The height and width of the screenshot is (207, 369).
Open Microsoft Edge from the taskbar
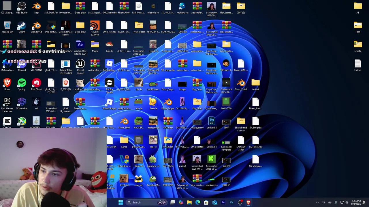coord(198,202)
